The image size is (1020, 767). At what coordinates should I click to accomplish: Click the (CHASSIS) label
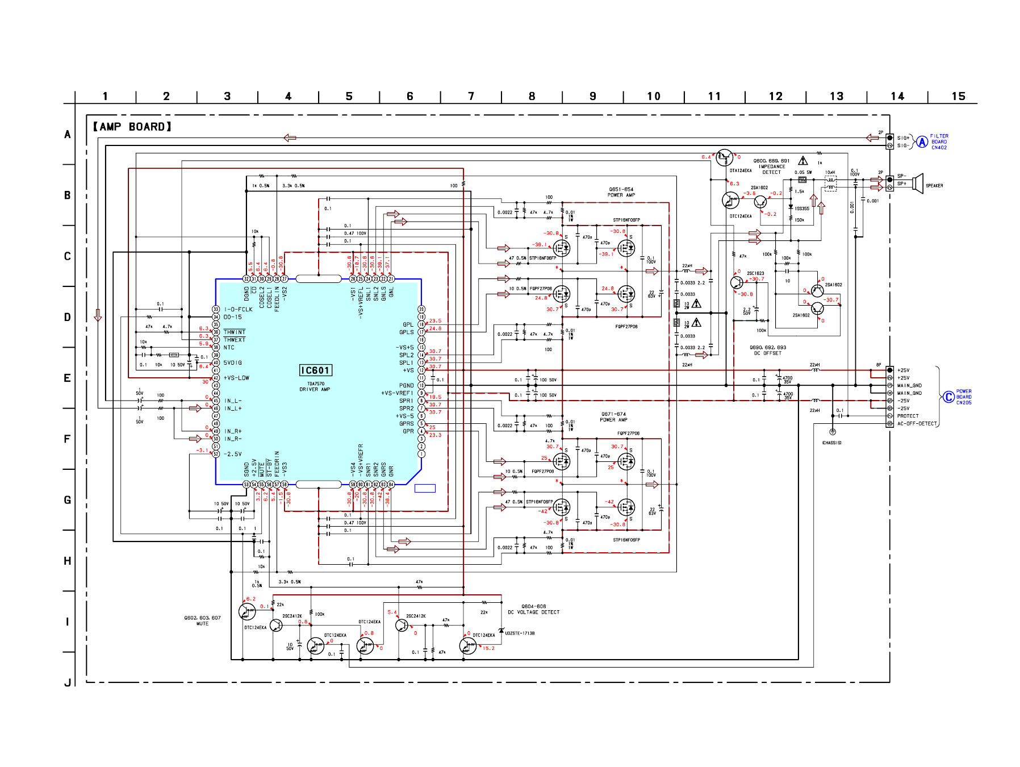click(x=832, y=443)
